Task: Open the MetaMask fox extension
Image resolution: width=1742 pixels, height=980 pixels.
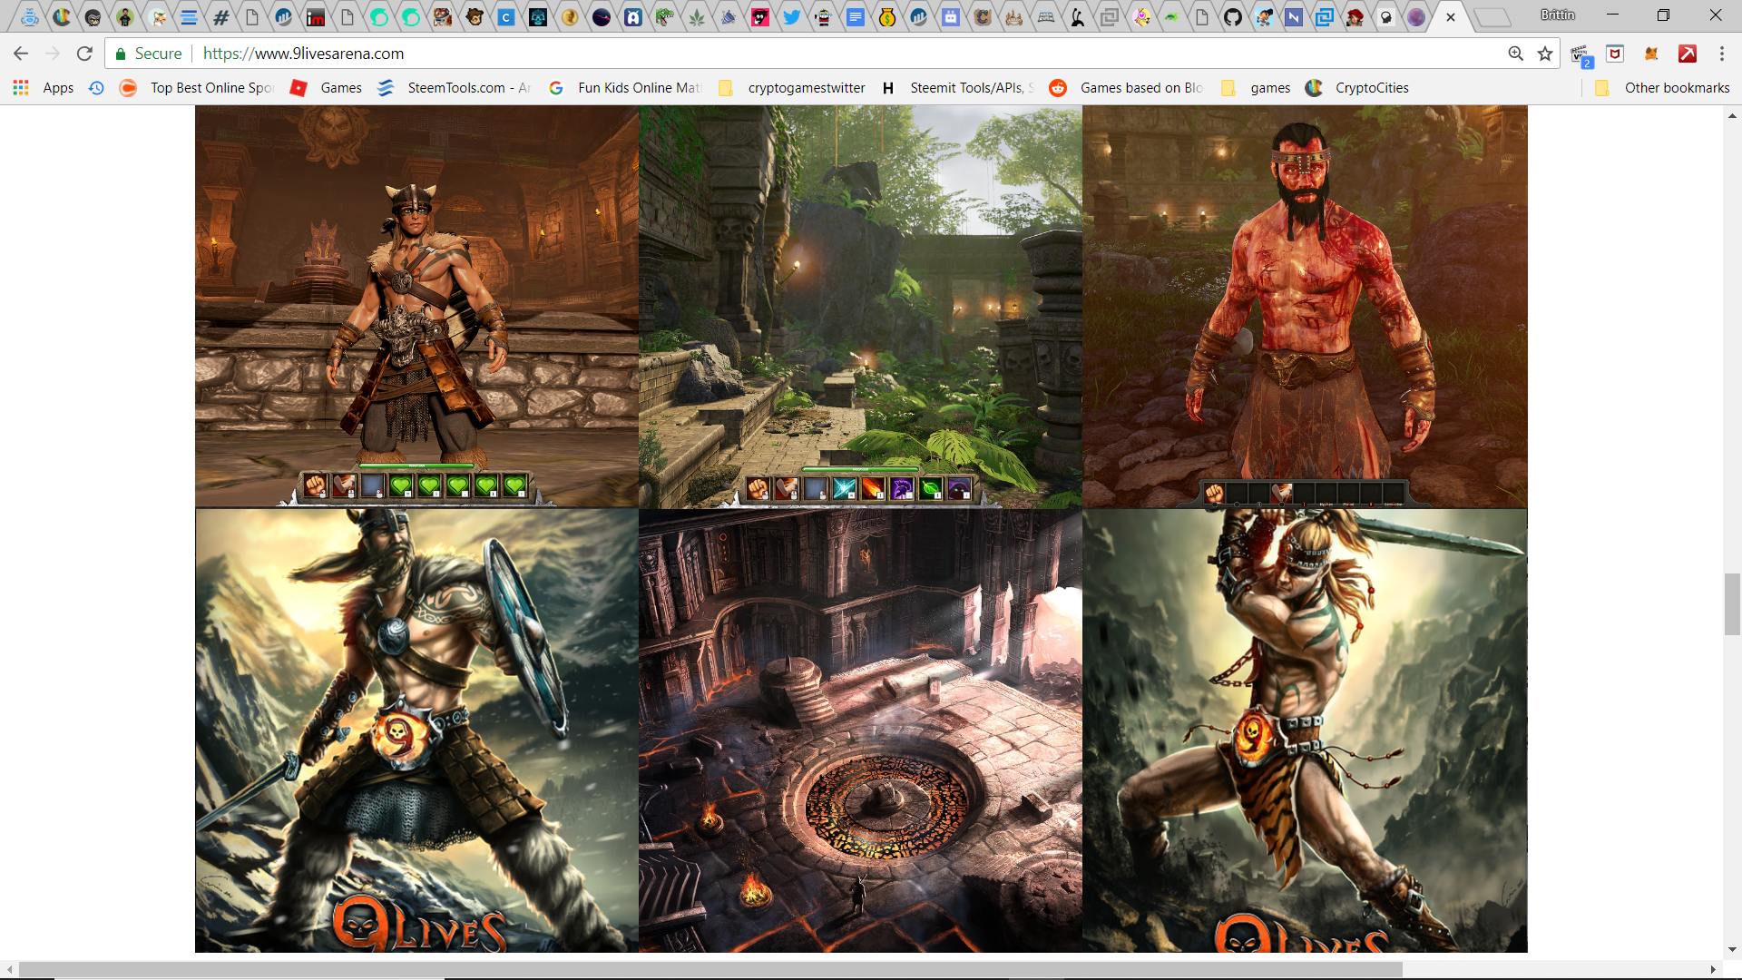Action: [1651, 54]
